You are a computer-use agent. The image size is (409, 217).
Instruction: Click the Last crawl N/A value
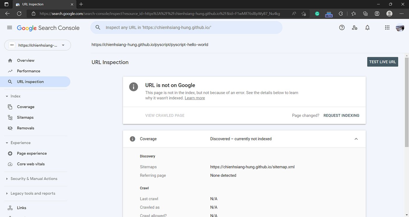(214, 199)
